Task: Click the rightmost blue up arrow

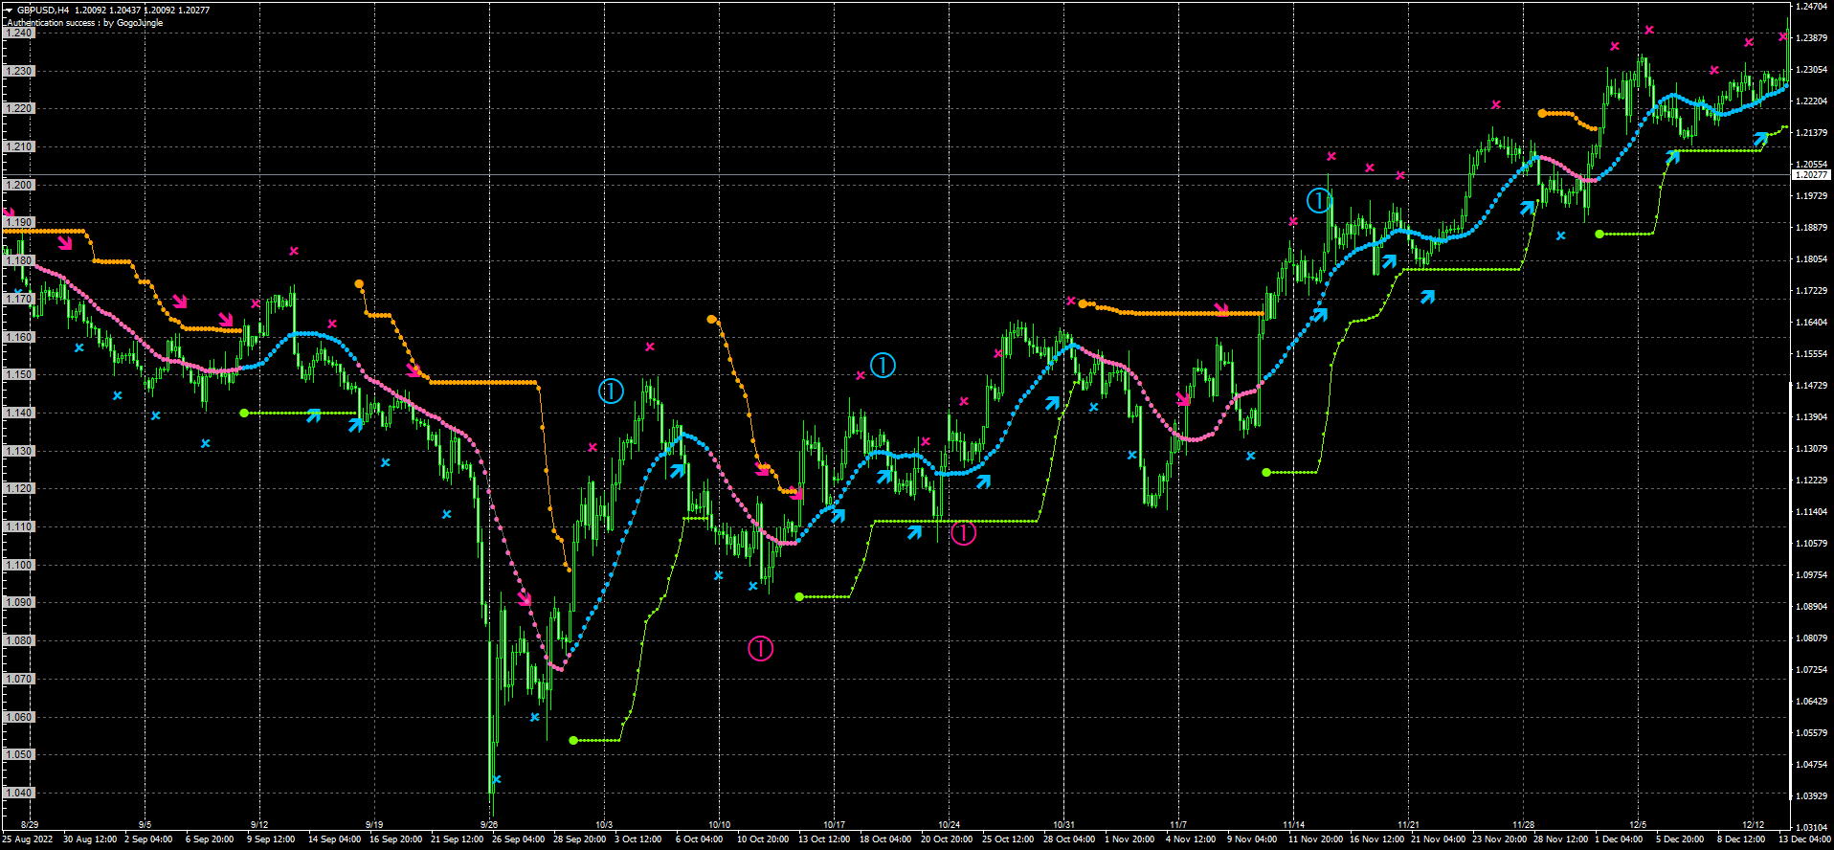Action: click(1760, 140)
